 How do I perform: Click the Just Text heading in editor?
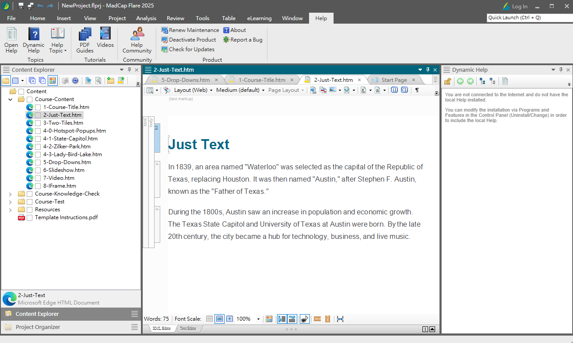click(x=199, y=144)
